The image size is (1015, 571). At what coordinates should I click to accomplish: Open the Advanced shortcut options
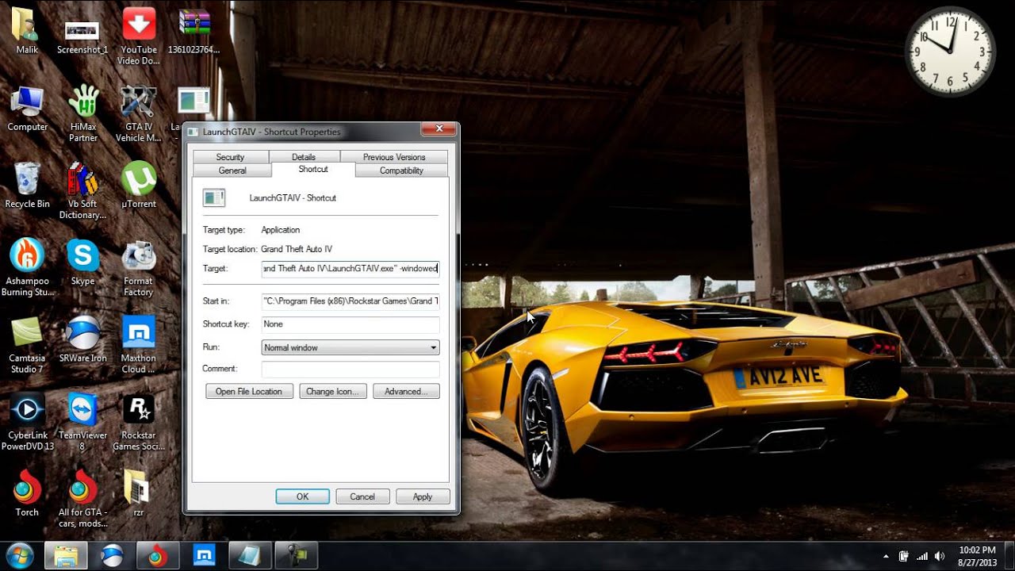click(406, 391)
